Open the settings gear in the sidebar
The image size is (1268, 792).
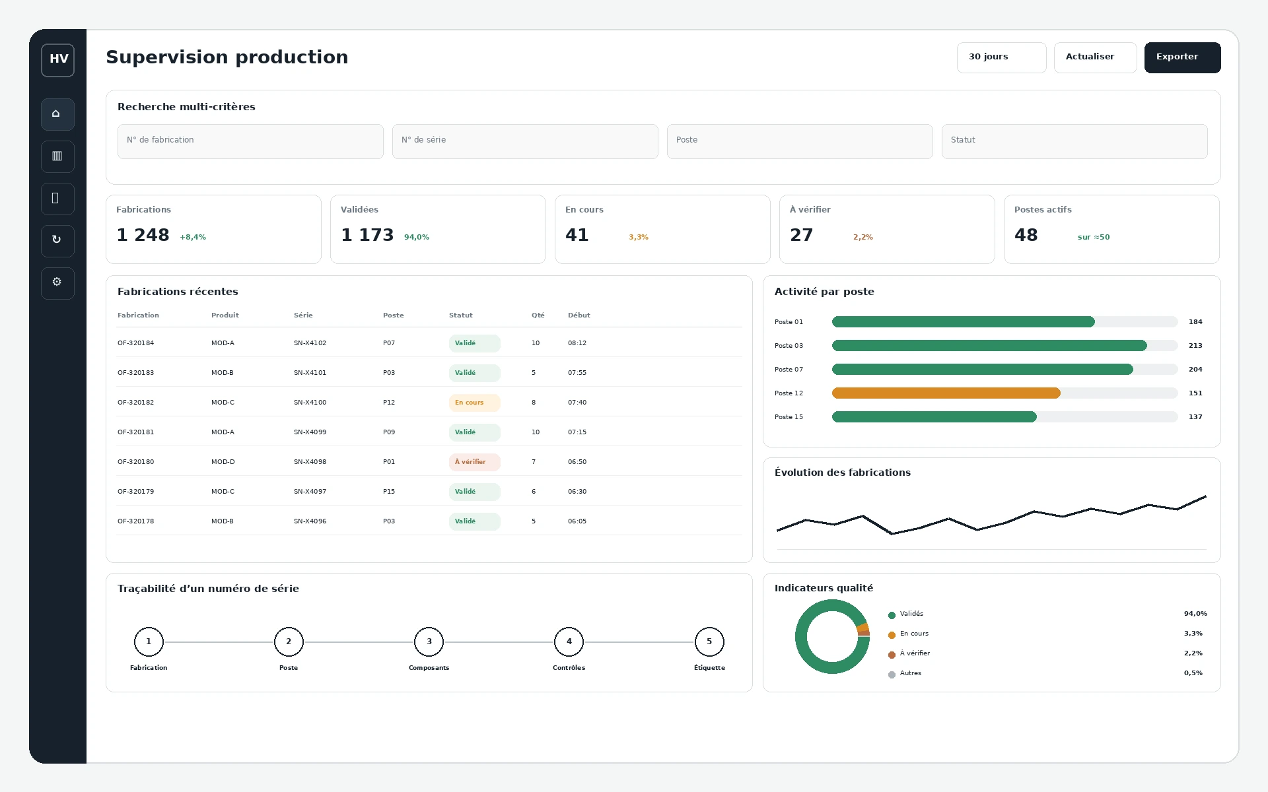tap(57, 283)
